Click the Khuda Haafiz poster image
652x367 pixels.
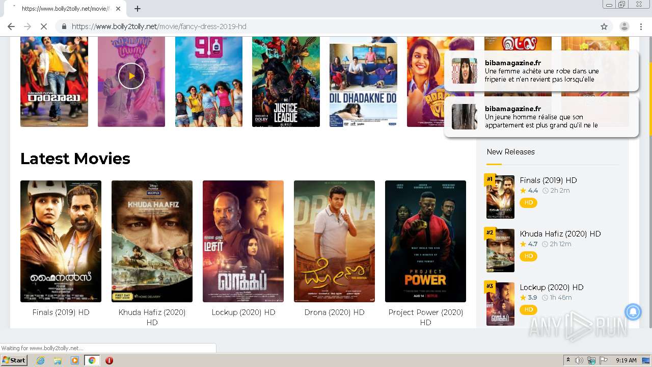click(152, 241)
